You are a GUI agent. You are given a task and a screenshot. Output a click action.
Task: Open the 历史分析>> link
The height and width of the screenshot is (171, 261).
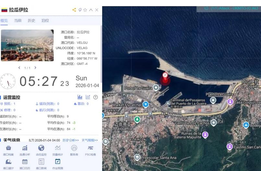point(70,140)
